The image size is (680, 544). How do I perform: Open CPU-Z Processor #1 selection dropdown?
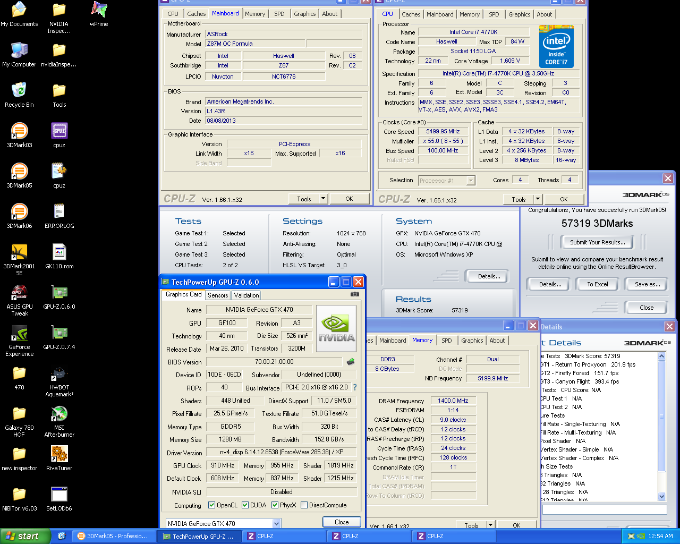[x=471, y=181]
